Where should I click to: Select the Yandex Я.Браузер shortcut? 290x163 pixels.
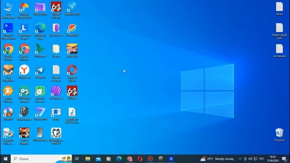click(x=24, y=72)
